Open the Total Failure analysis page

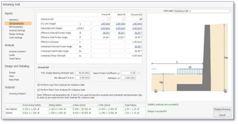coord(15,59)
